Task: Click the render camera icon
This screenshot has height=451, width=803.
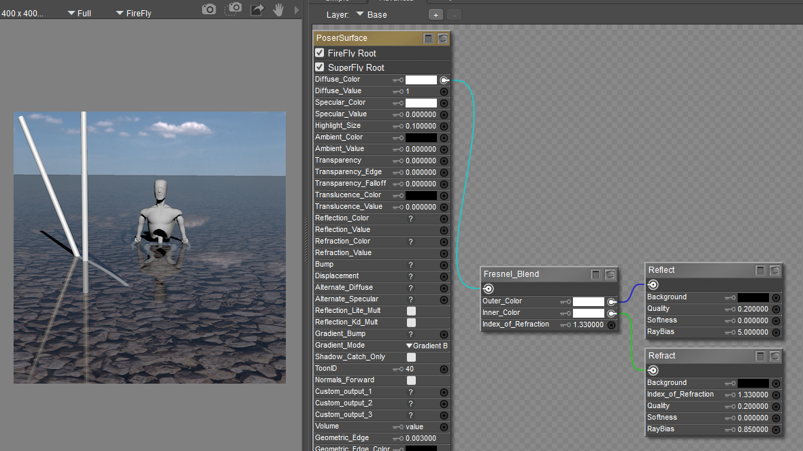Action: tap(210, 9)
